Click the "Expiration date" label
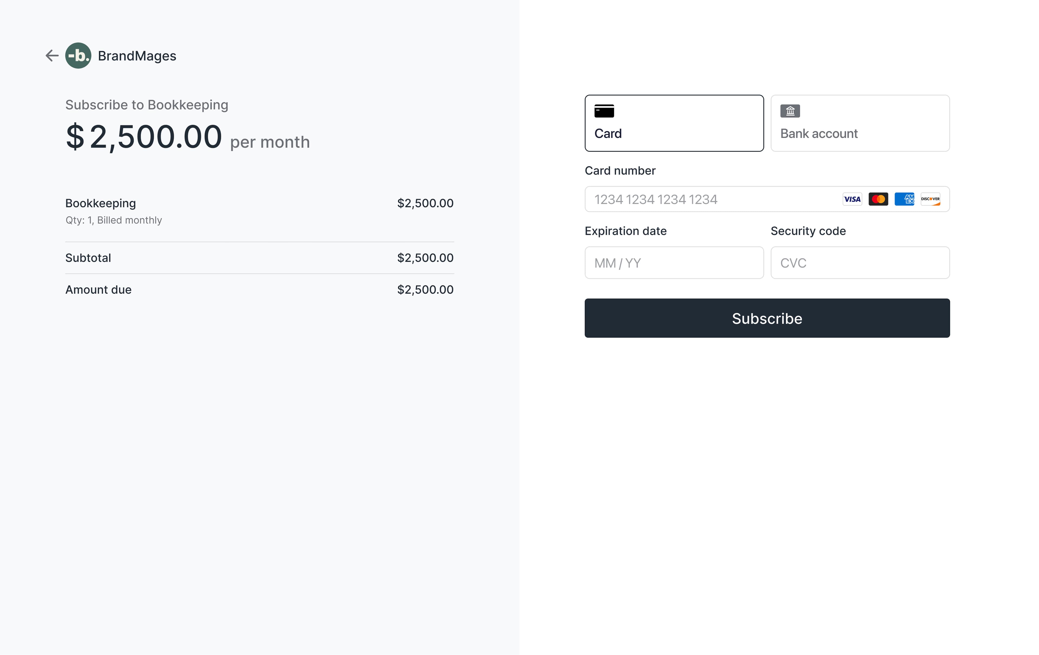The width and height of the screenshot is (1039, 655). coord(626,231)
